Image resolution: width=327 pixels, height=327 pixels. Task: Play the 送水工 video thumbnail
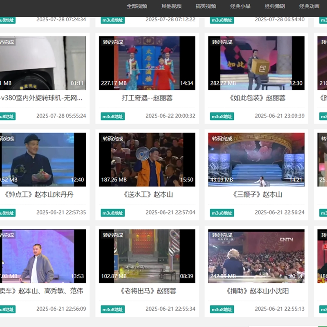point(147,159)
